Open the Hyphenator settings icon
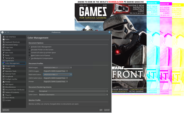Screen dimensions: 184x113 [4, 61]
